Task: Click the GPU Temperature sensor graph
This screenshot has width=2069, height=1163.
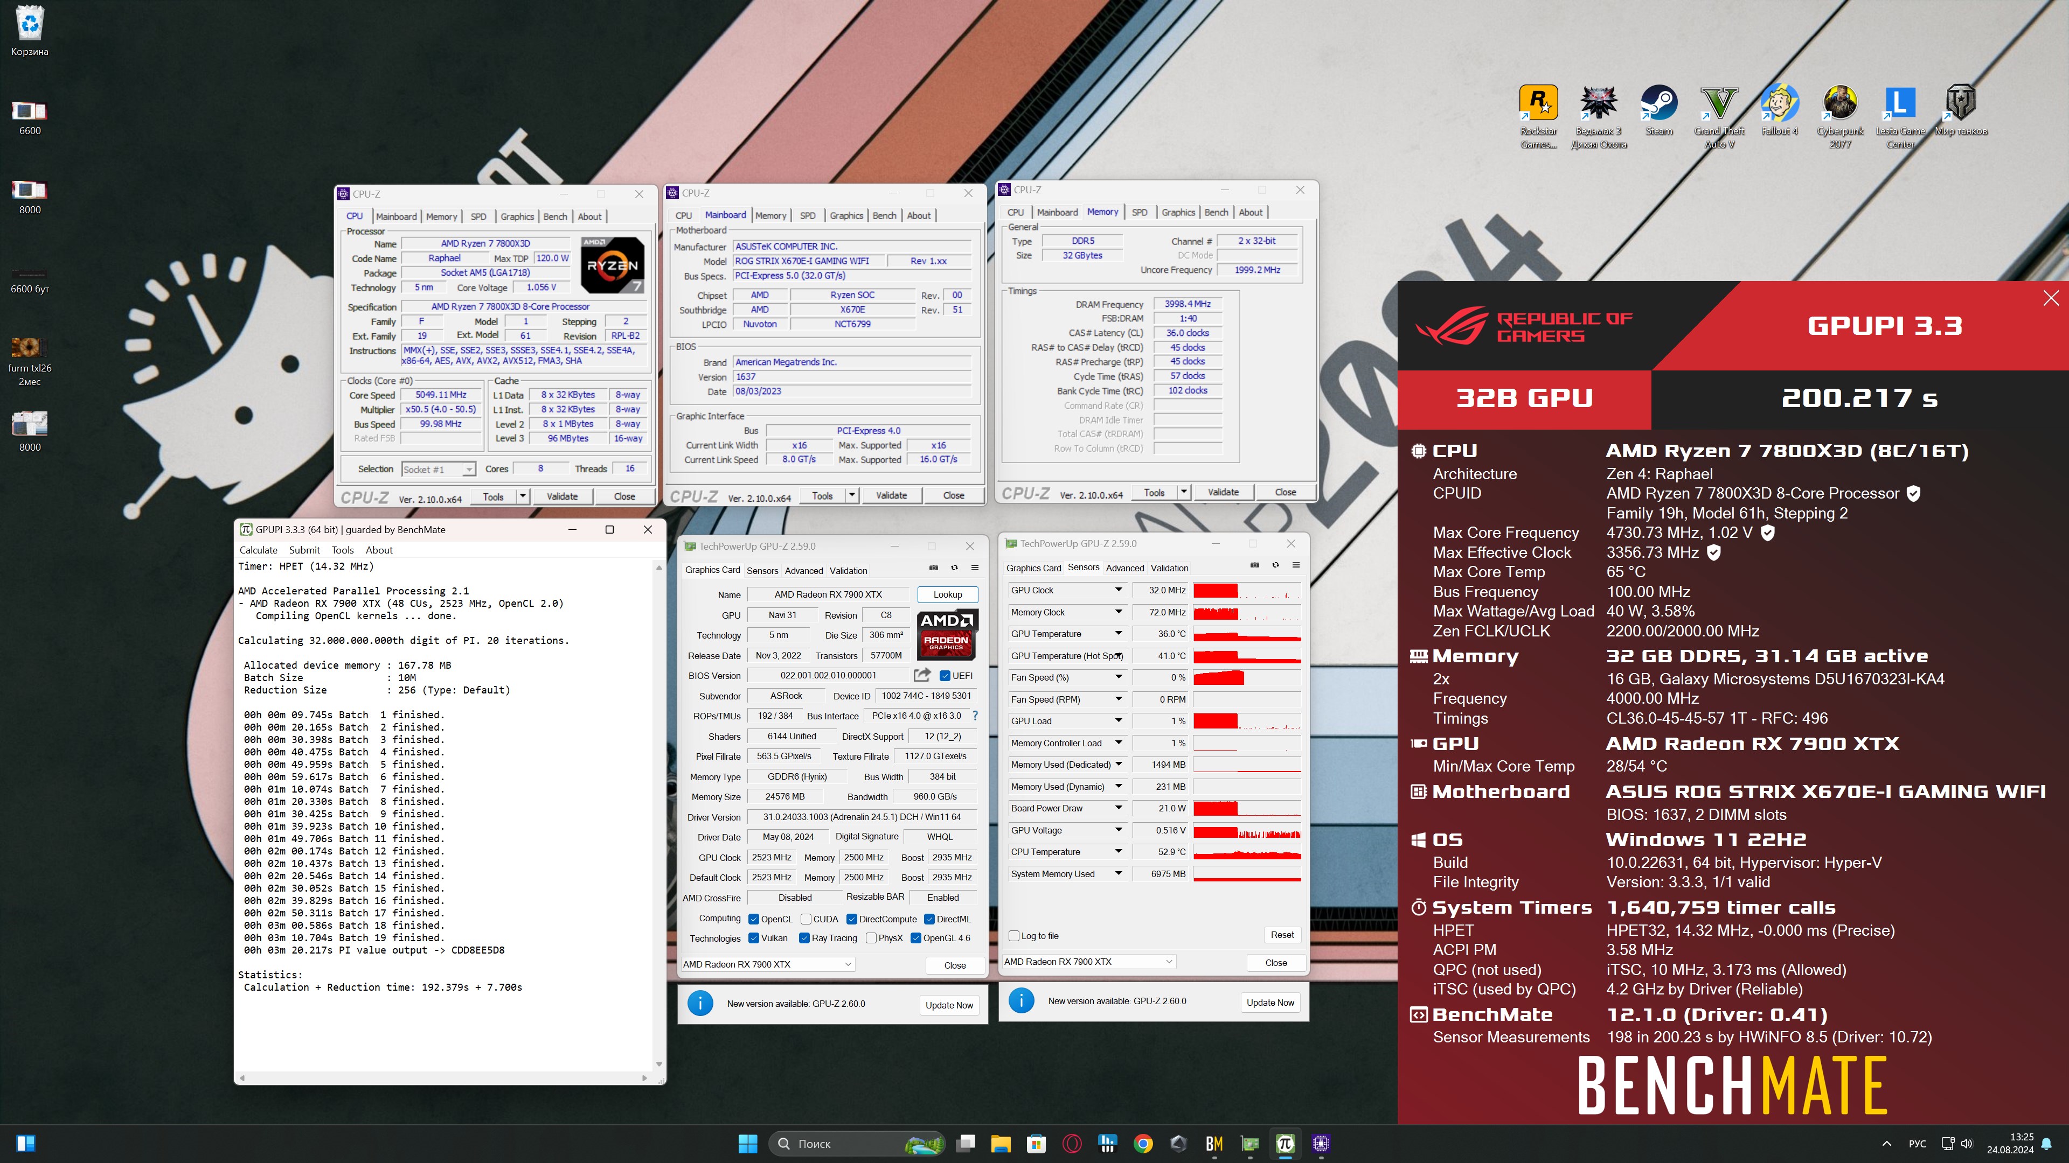Action: [x=1247, y=634]
